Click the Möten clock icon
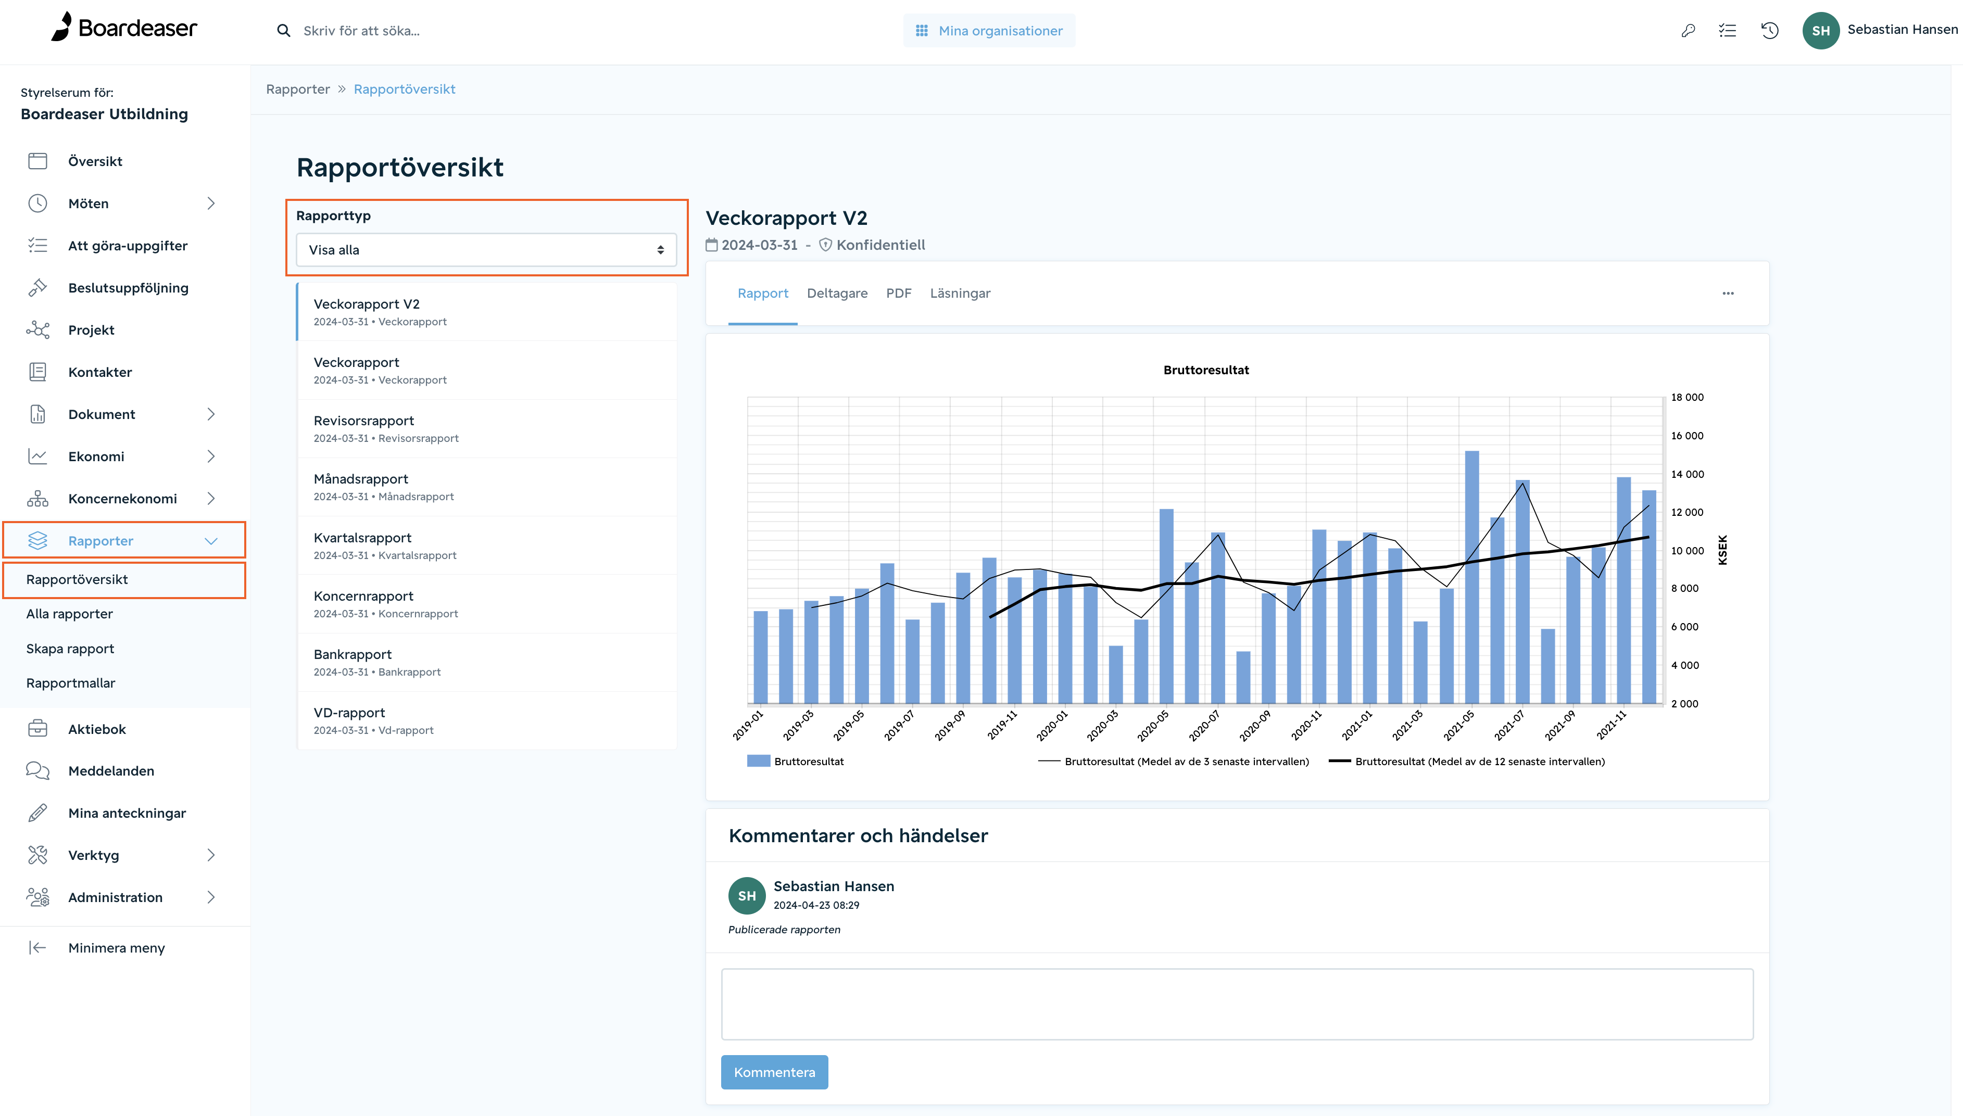The height and width of the screenshot is (1116, 1963). click(37, 203)
